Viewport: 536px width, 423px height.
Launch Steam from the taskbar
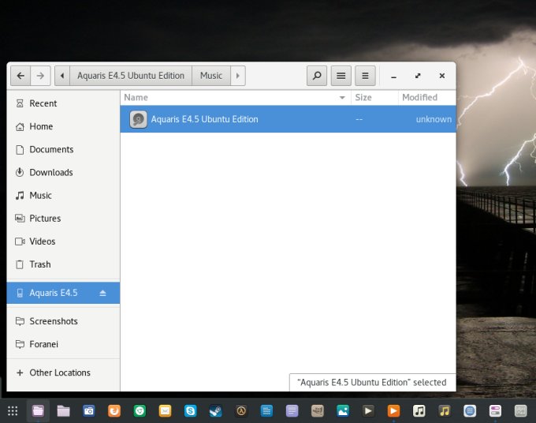click(x=215, y=410)
